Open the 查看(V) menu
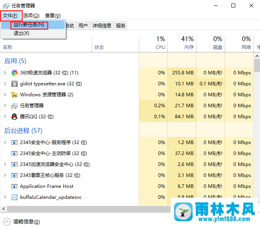The image size is (260, 229). click(53, 16)
